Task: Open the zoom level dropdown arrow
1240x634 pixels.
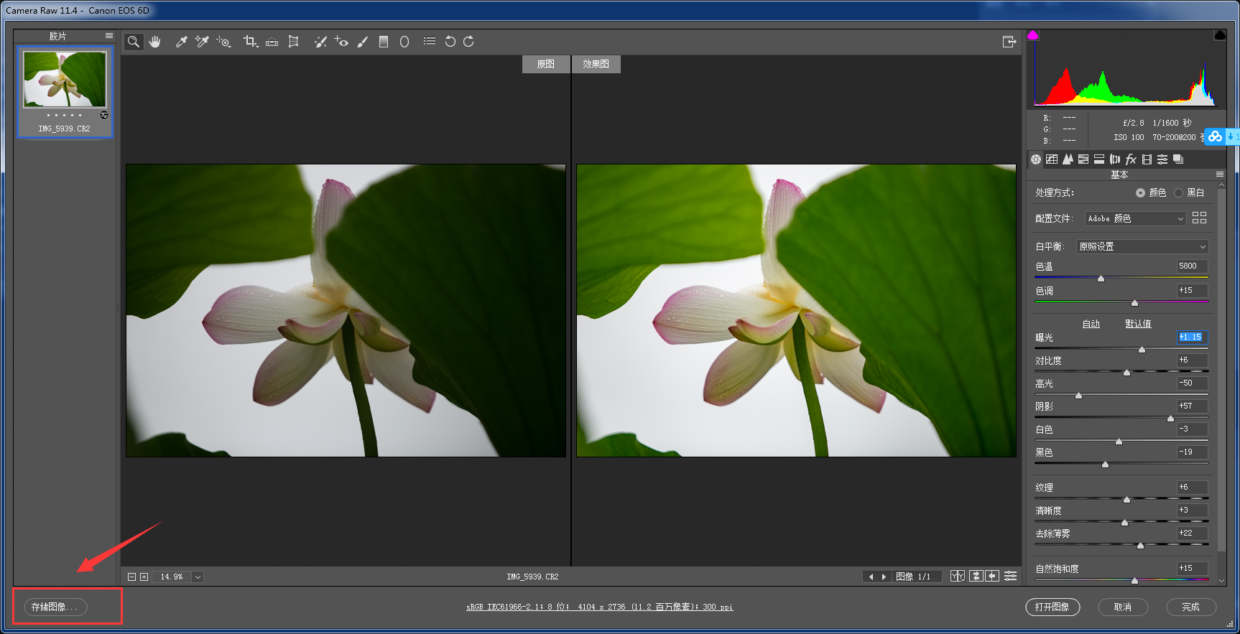Action: 198,577
